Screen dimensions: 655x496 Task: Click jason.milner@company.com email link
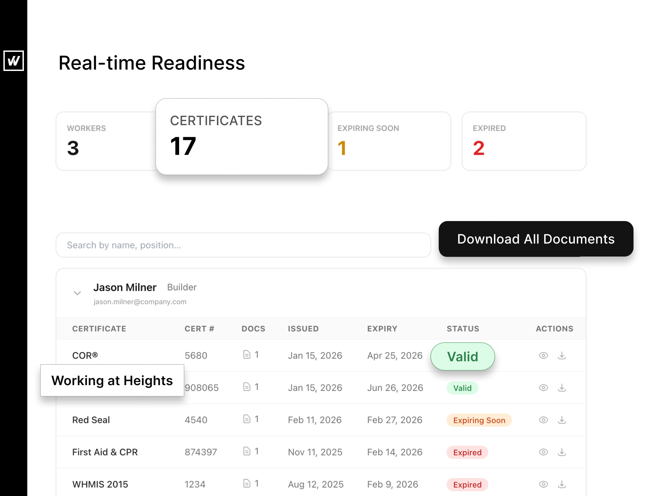tap(140, 302)
